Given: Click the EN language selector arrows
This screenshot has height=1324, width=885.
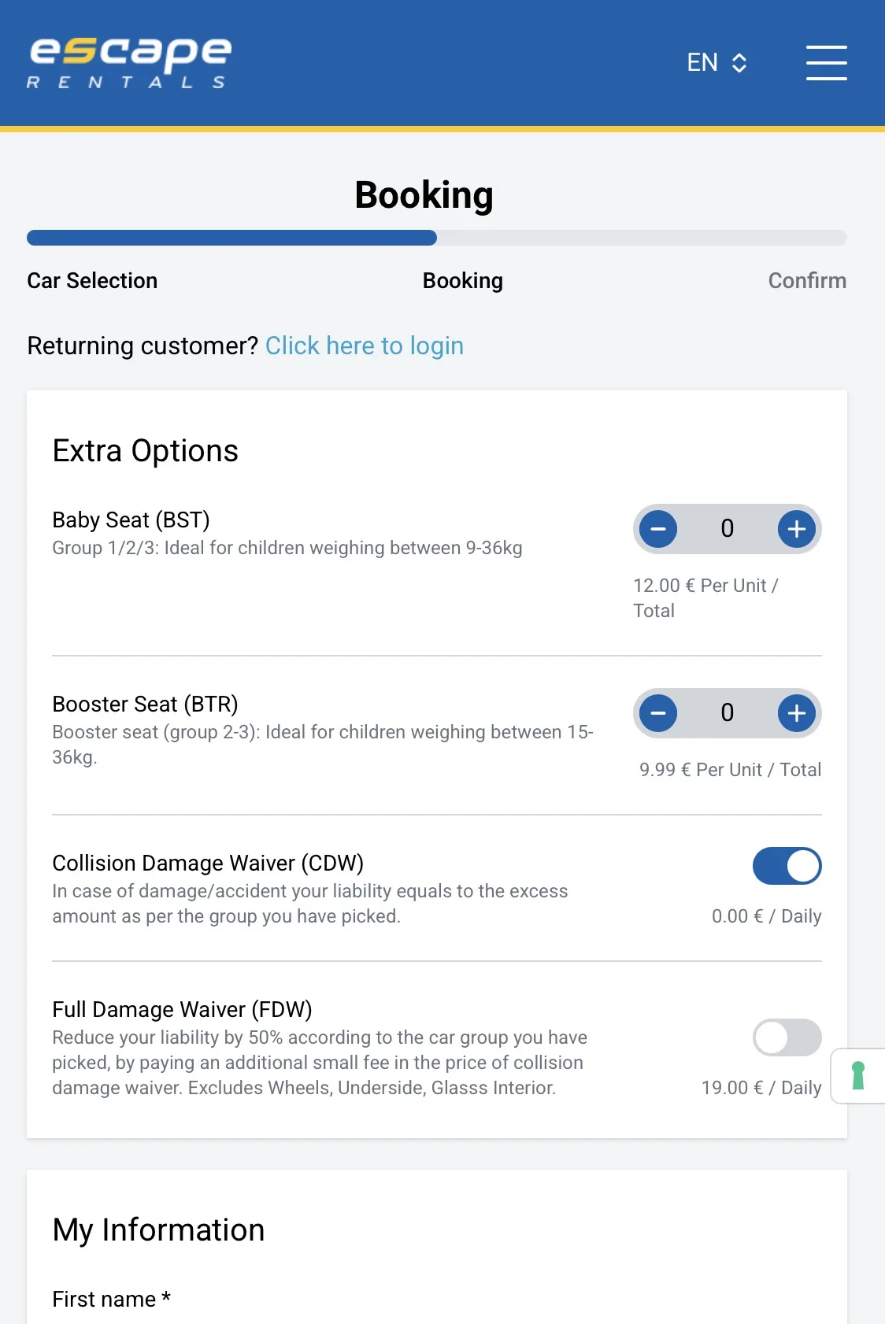Looking at the screenshot, I should pos(739,63).
